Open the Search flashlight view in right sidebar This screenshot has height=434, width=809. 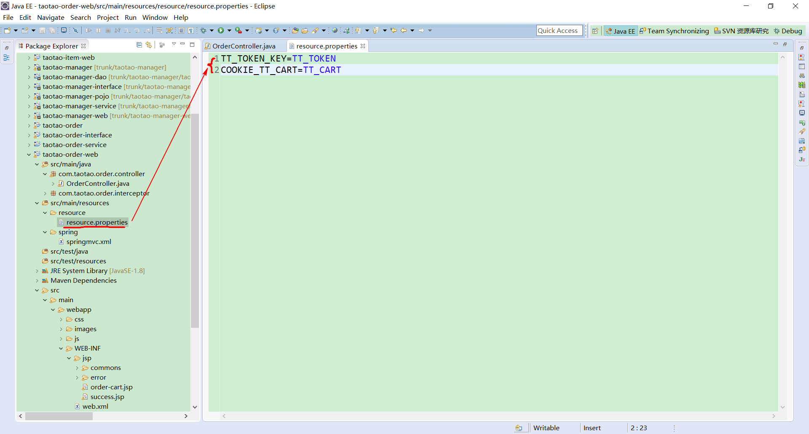(802, 131)
